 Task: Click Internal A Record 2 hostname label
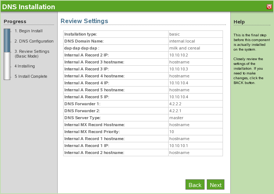pos(94,153)
